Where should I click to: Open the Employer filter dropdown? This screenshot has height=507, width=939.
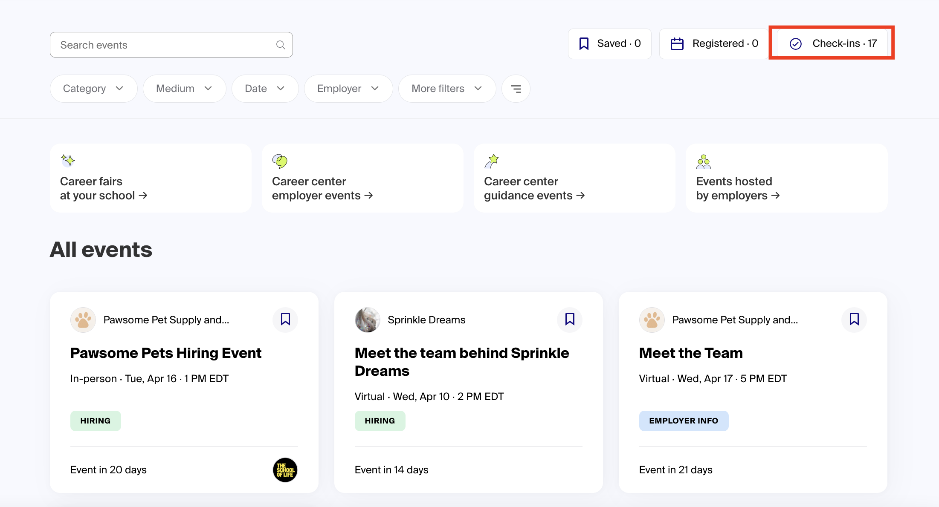(x=348, y=89)
